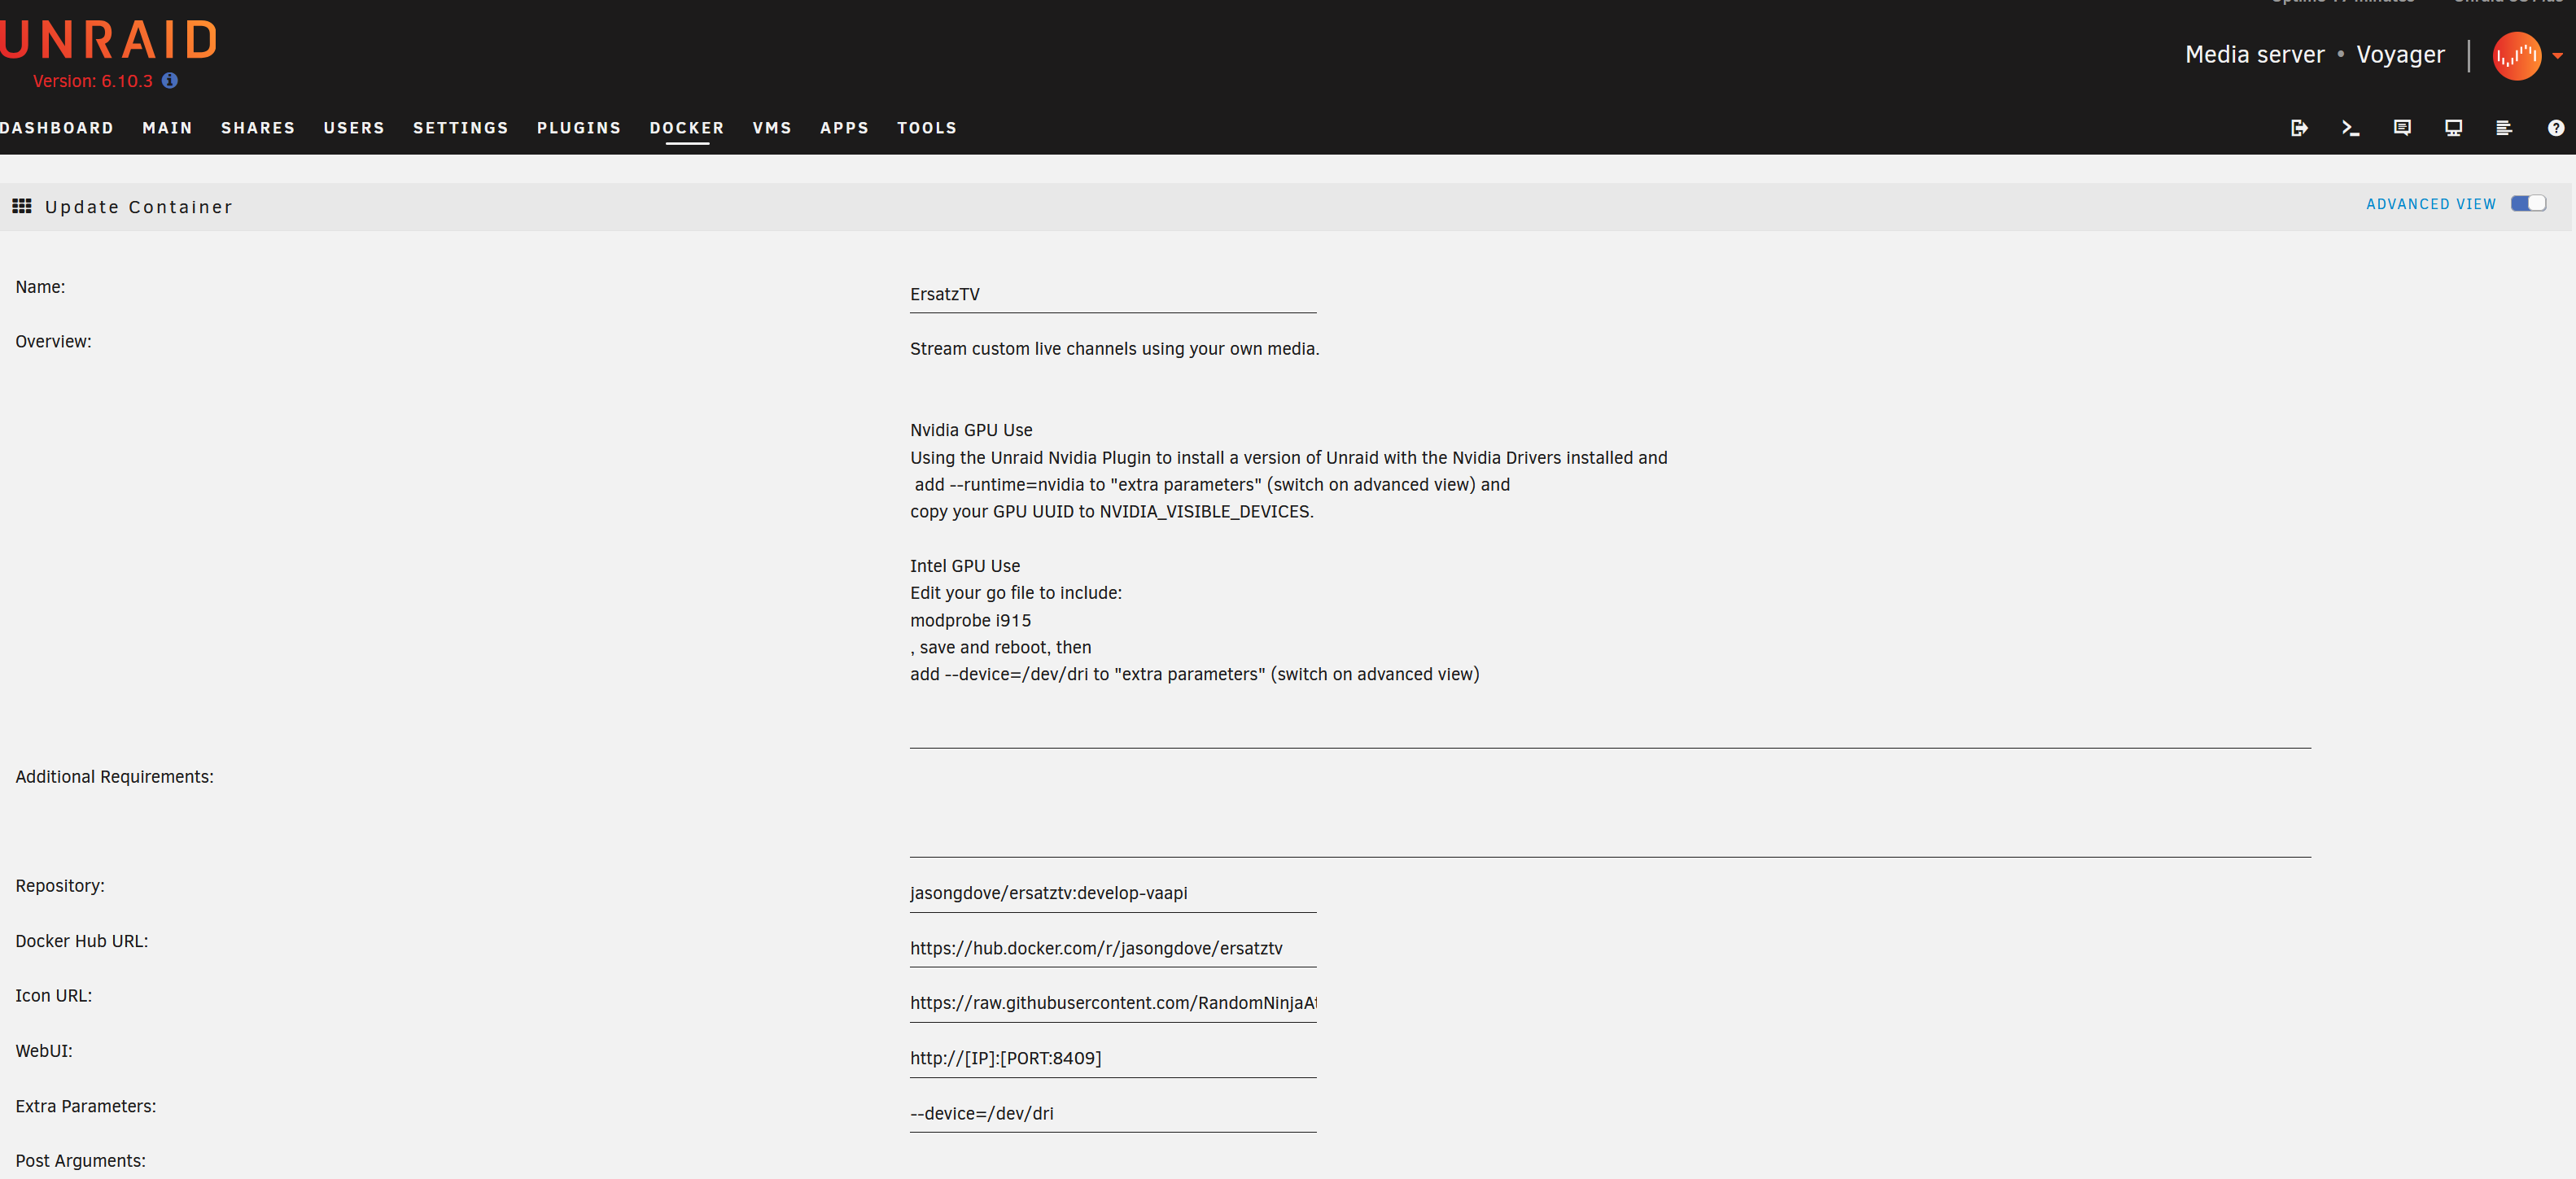
Task: Click the 'Repository:' label
Action: point(60,886)
